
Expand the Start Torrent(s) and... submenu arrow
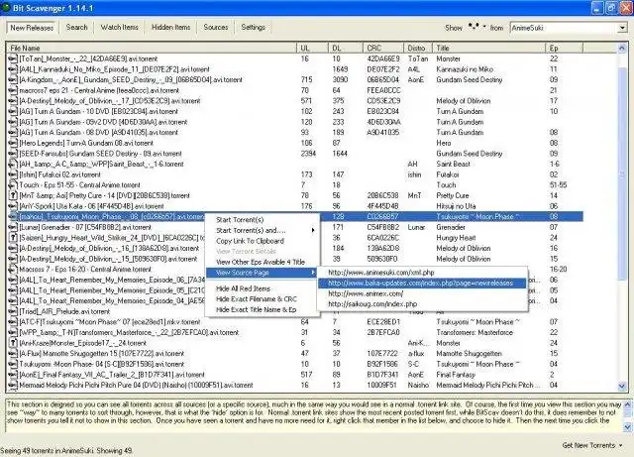tap(313, 230)
